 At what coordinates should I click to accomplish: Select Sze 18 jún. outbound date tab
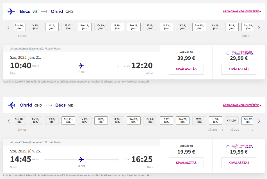coord(85,27)
